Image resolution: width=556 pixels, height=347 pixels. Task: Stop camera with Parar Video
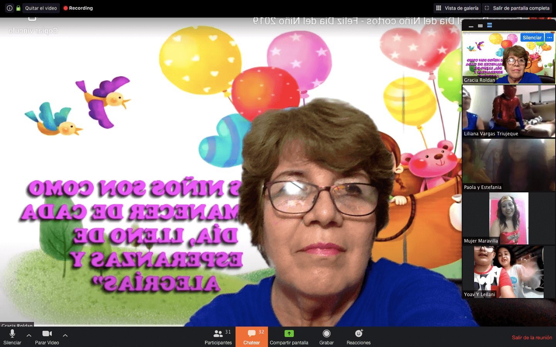47,337
